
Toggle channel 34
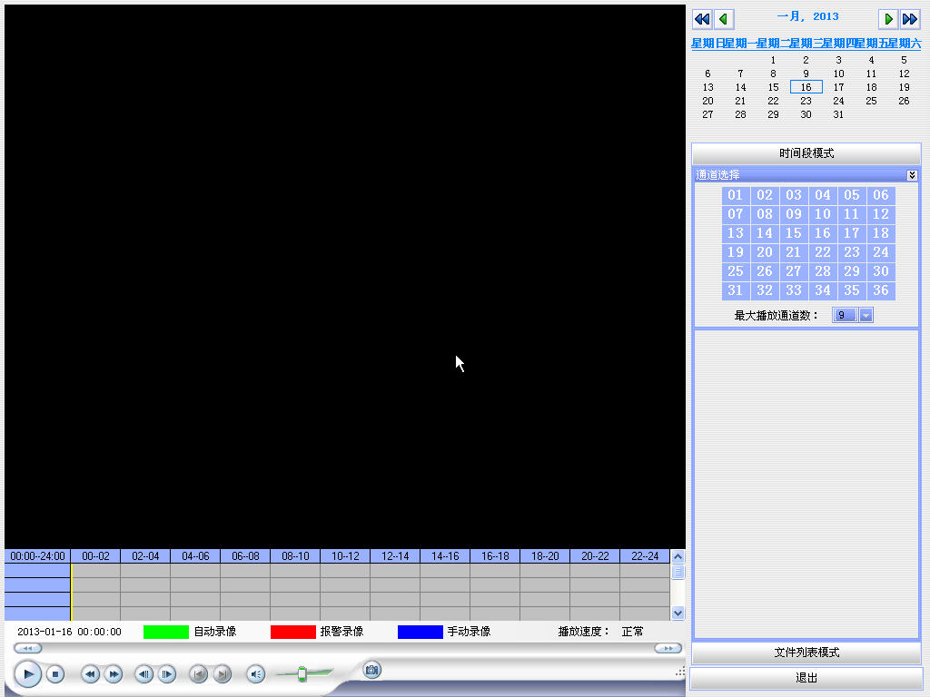[x=823, y=290]
